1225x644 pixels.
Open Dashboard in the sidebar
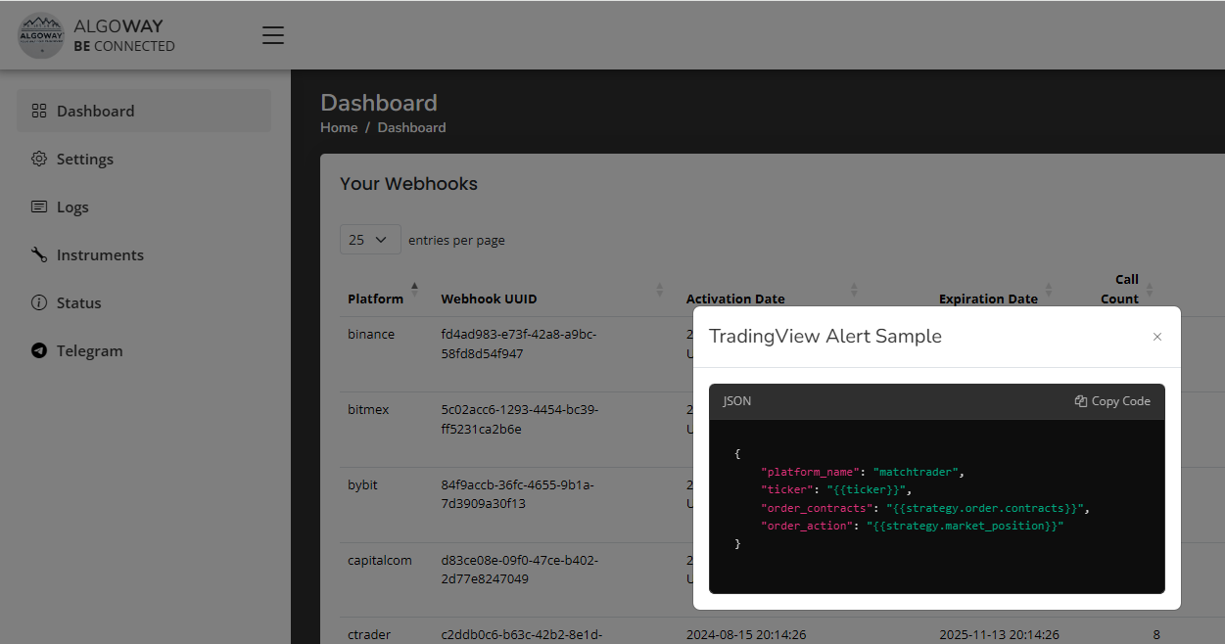[144, 111]
